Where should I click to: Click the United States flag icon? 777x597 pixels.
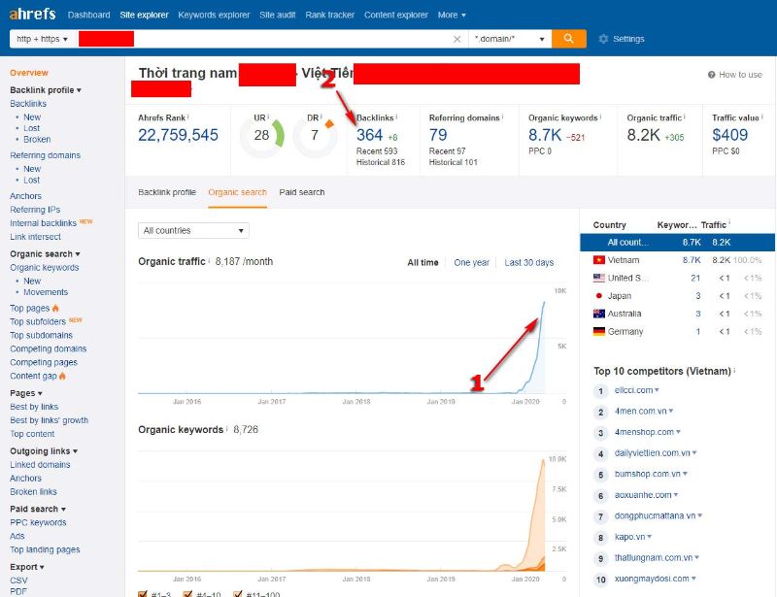point(598,278)
